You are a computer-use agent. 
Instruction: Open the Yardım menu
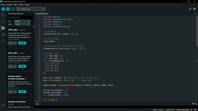(x=27, y=5)
